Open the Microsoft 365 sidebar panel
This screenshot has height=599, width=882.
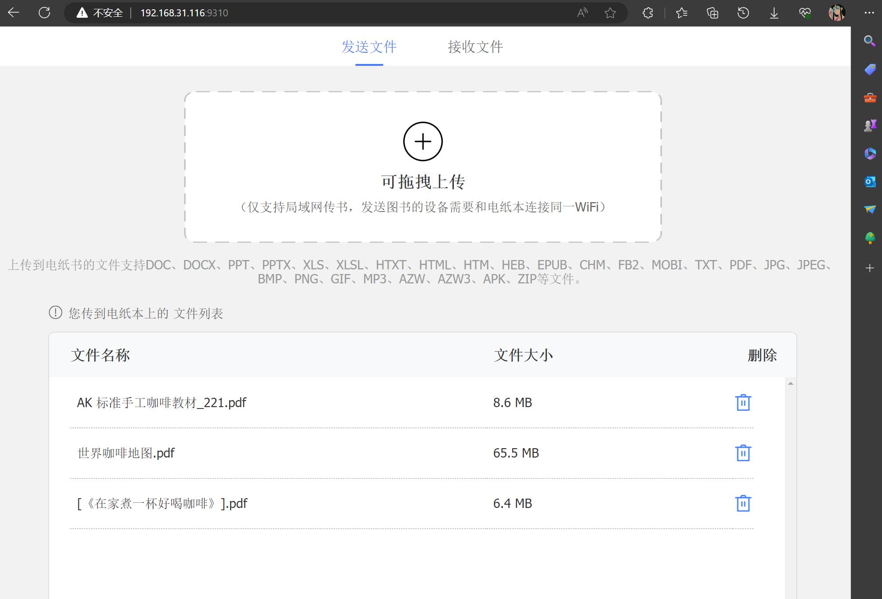(869, 153)
